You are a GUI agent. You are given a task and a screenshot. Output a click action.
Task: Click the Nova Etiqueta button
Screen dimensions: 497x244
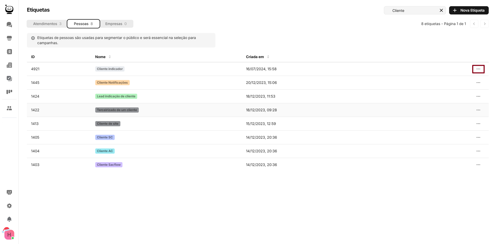pyautogui.click(x=469, y=10)
